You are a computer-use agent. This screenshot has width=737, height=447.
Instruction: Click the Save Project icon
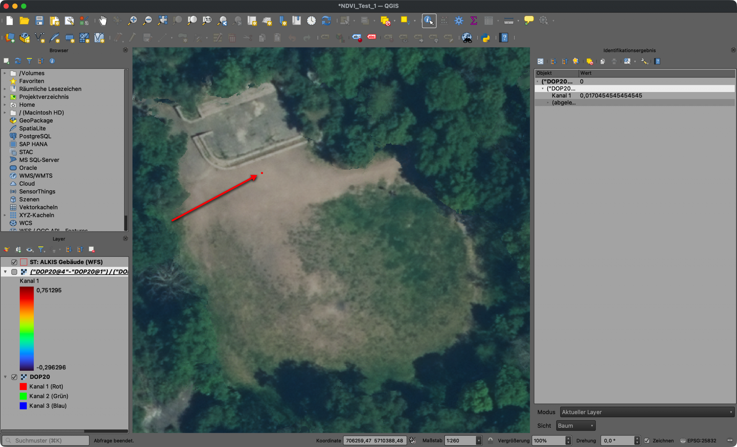pos(39,21)
